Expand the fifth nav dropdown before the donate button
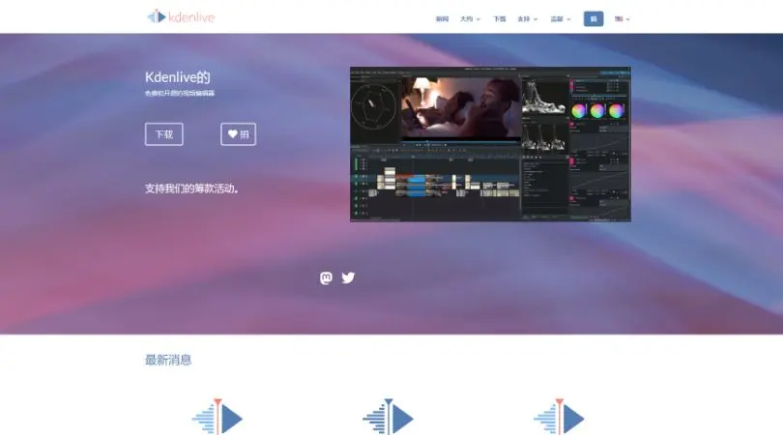783x435 pixels. click(561, 19)
